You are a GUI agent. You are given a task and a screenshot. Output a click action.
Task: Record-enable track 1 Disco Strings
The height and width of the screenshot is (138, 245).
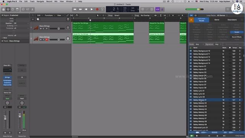(x=47, y=29)
